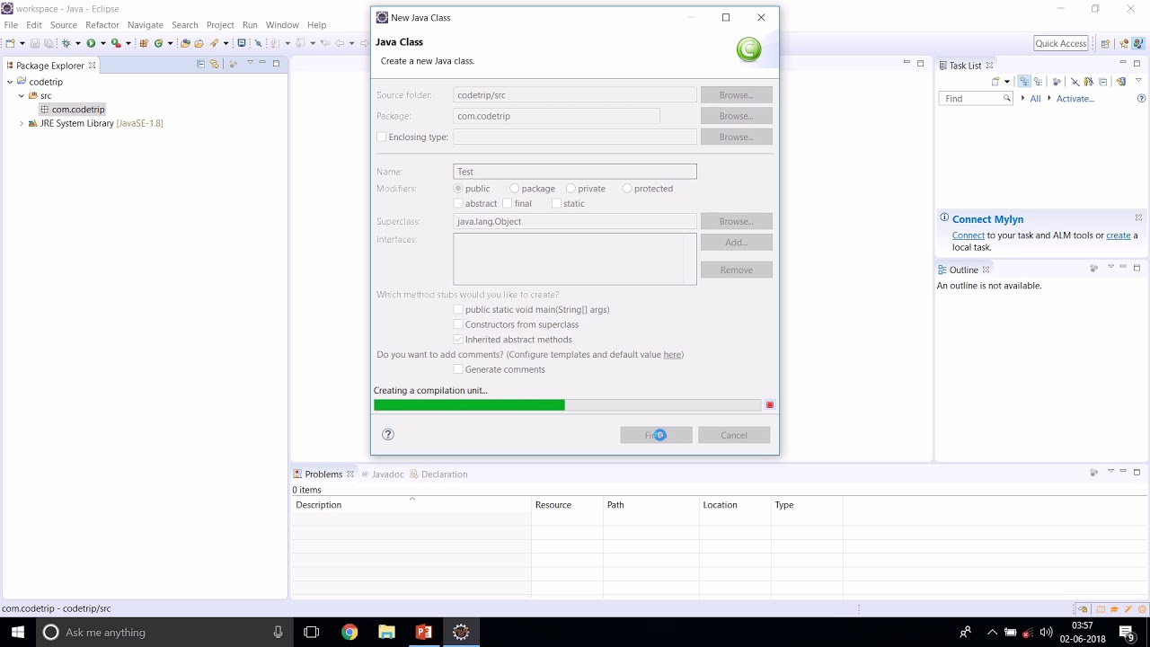
Task: Click the Task List help question icon
Action: (x=1142, y=99)
